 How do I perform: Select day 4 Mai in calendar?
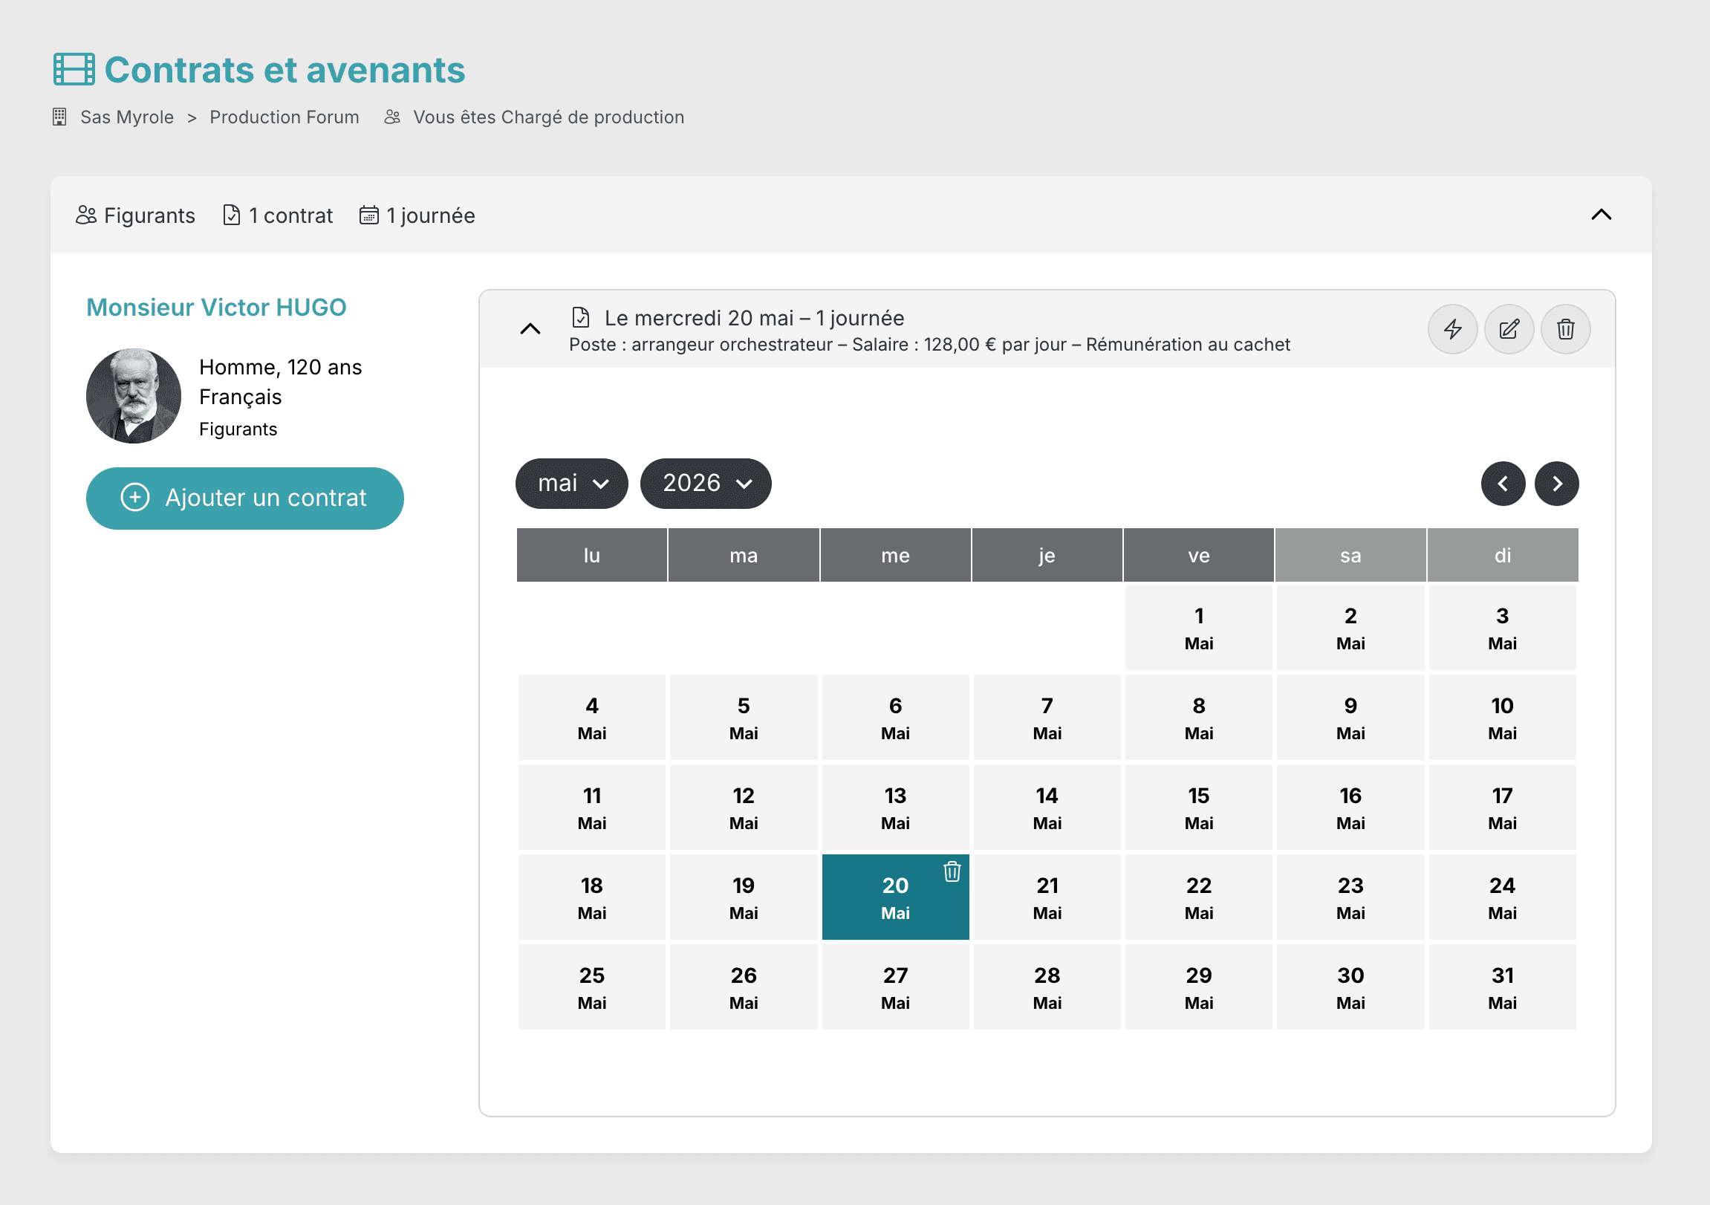[x=591, y=717]
